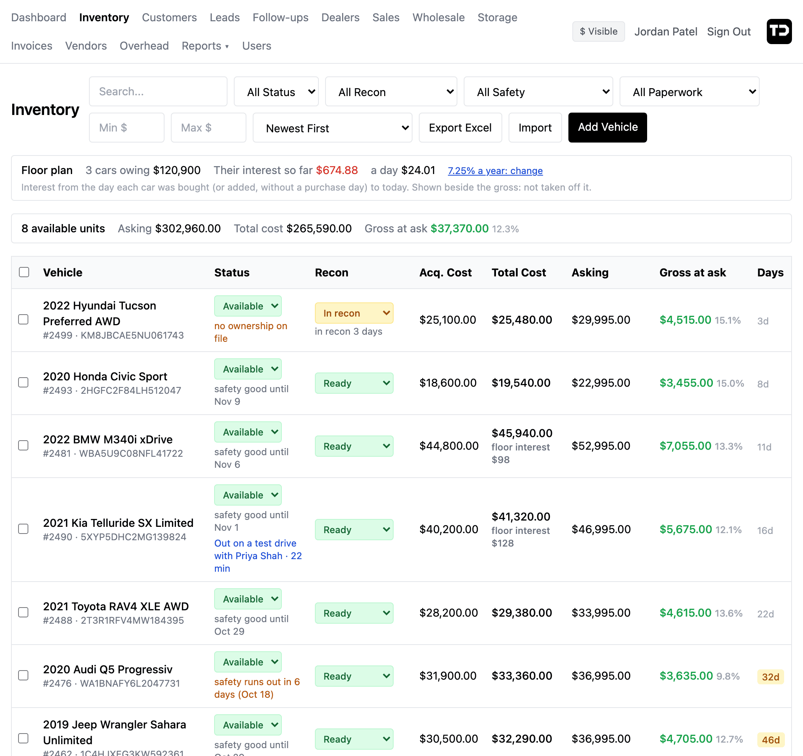803x756 pixels.
Task: Focus the Search input field
Action: 158,91
